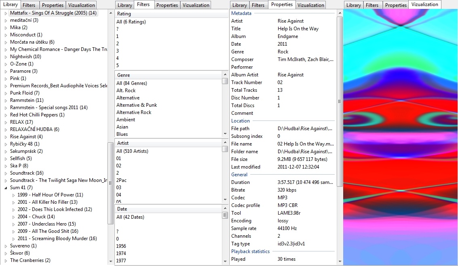The image size is (458, 266).
Task: Select The Cranberries (2) library entry
Action: coord(30,261)
